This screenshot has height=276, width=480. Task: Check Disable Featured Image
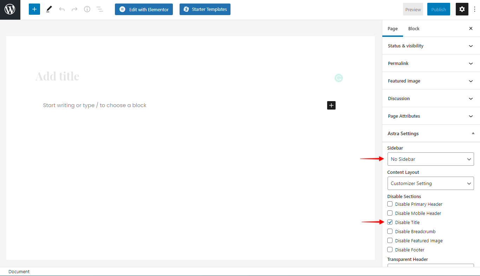pos(390,241)
